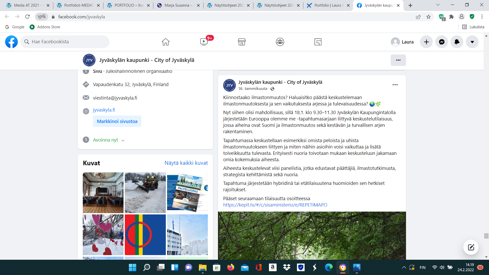Click the page vertical scrollbar thumb
Viewport: 489px width, 275px height.
[x=486, y=236]
